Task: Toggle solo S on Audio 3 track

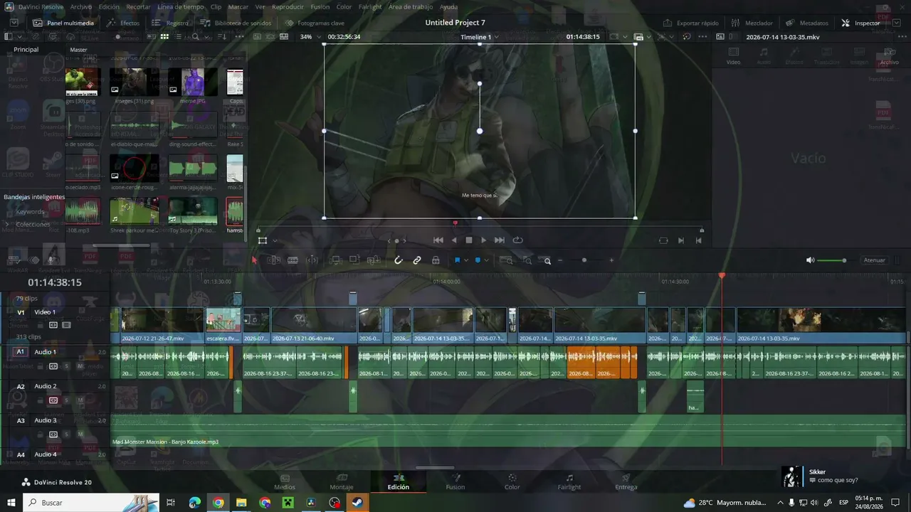Action: (x=67, y=434)
